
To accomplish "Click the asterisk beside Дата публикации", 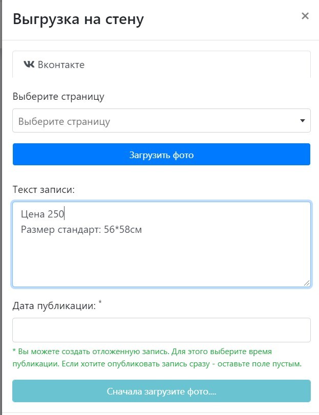I will pos(100,304).
